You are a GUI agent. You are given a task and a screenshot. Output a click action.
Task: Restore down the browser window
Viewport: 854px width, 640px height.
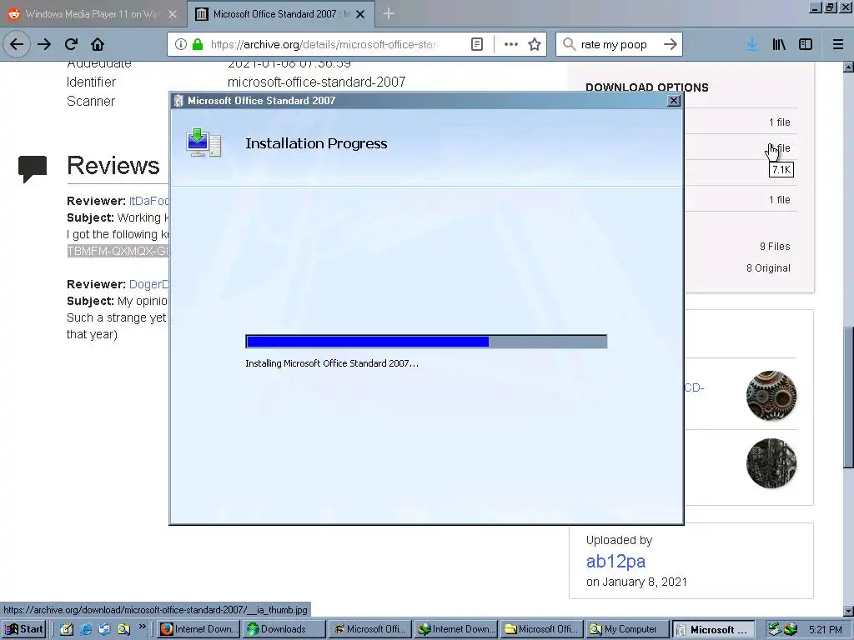830,7
